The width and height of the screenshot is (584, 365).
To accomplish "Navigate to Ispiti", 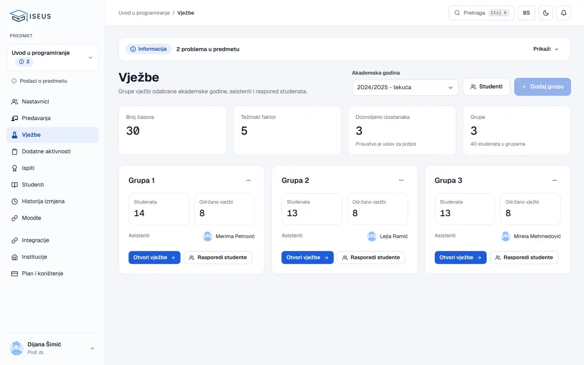I will (x=52, y=168).
